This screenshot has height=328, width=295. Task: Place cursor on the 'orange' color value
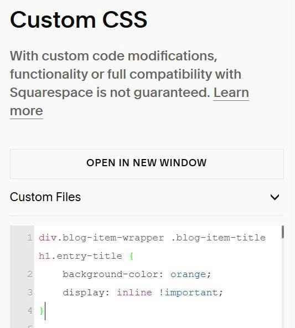point(188,274)
